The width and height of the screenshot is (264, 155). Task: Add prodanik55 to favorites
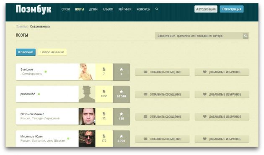click(x=222, y=94)
